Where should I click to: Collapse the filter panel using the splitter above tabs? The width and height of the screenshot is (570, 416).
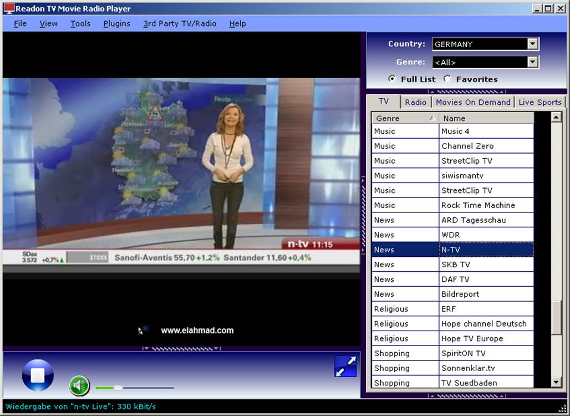pyautogui.click(x=467, y=92)
